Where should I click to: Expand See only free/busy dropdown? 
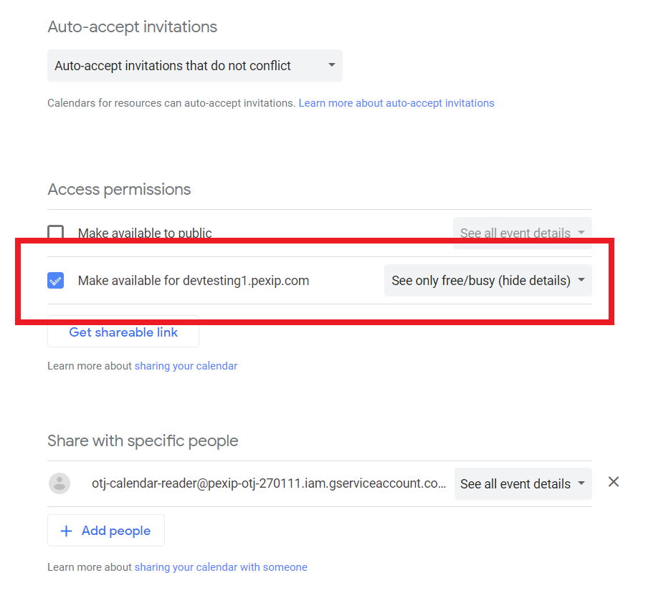[488, 281]
